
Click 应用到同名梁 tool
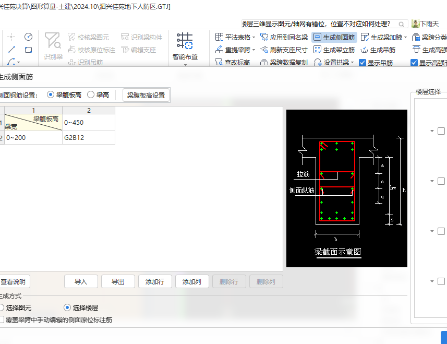pos(284,37)
